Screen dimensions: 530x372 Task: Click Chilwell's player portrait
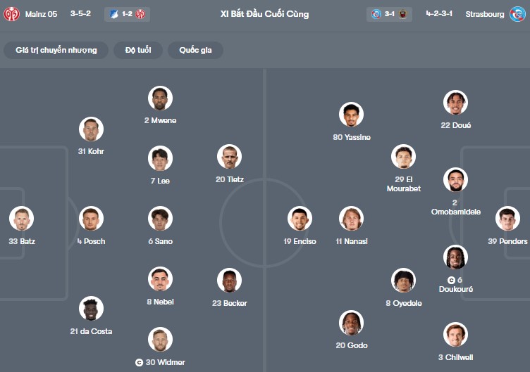click(455, 335)
